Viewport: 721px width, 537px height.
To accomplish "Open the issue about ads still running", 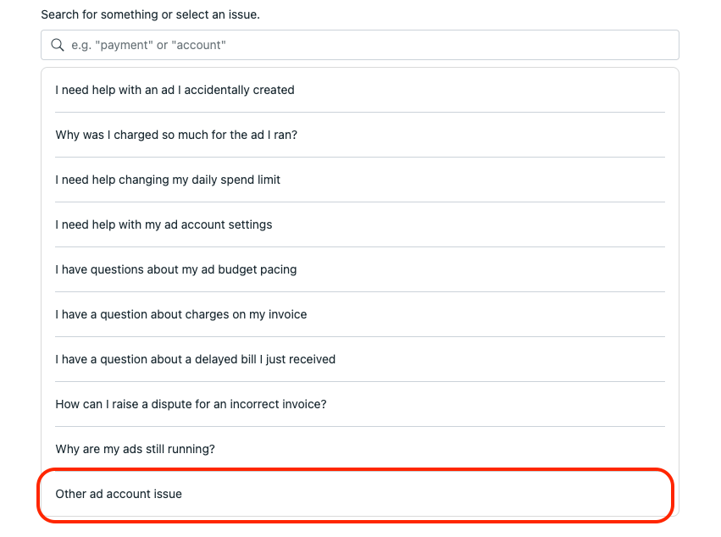I will [136, 449].
